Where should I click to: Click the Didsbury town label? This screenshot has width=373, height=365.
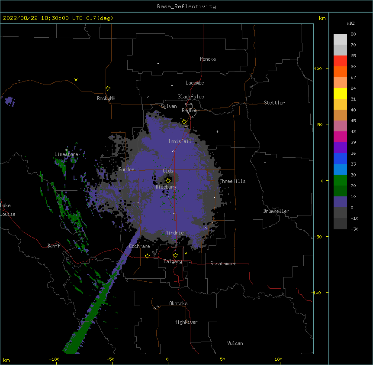(166, 187)
